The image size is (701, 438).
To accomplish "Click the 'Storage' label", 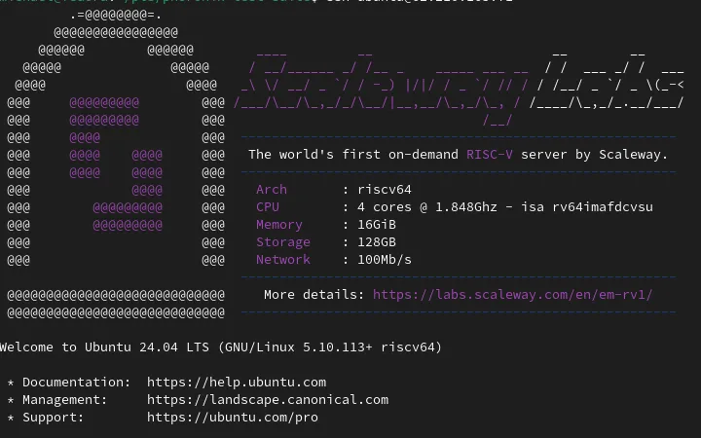I will pyautogui.click(x=283, y=242).
